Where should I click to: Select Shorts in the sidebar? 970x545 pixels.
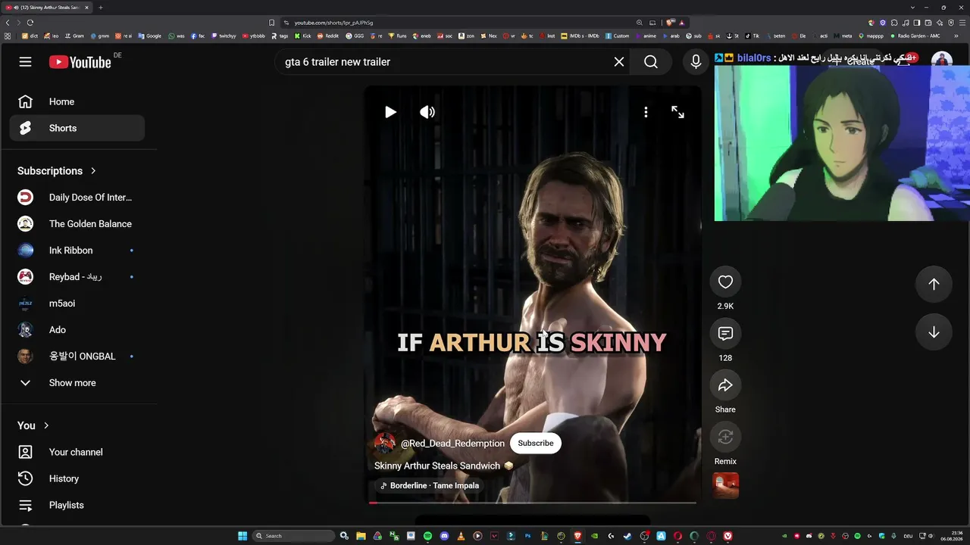pyautogui.click(x=77, y=128)
